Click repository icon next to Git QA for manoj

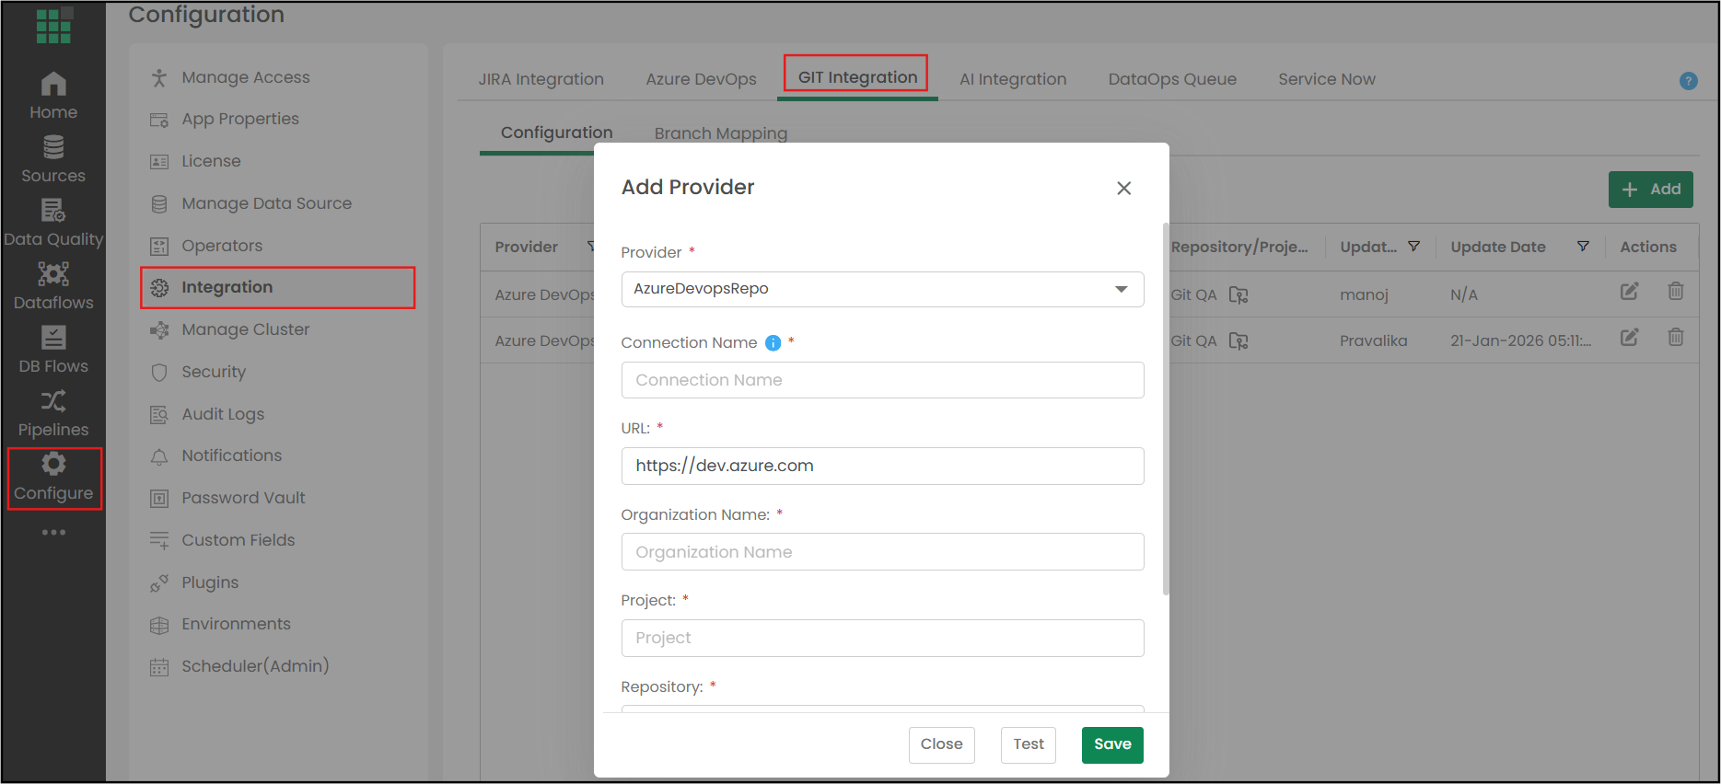pyautogui.click(x=1238, y=295)
